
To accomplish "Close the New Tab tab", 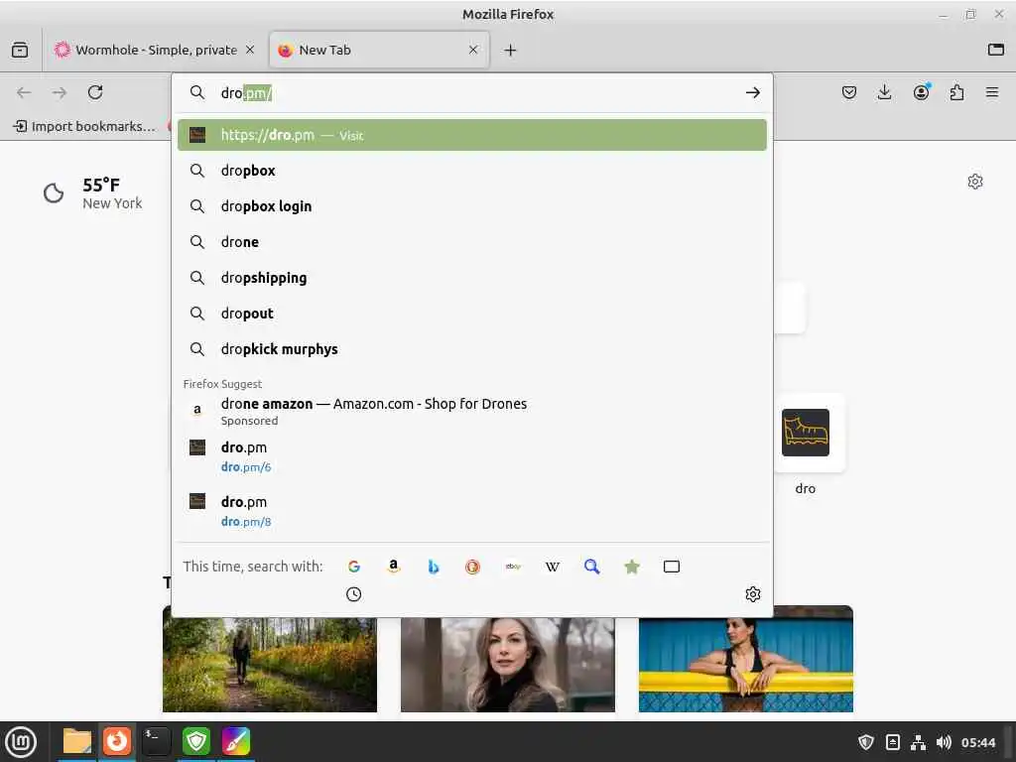I will click(x=473, y=50).
